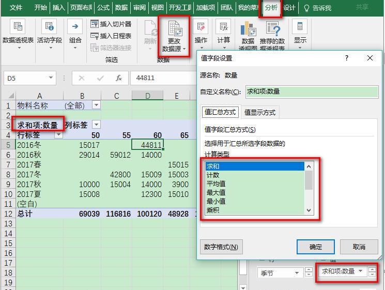
Task: Click the 数字格式(N) button
Action: pyautogui.click(x=221, y=247)
